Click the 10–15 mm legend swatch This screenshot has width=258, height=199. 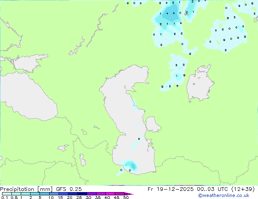(54, 194)
